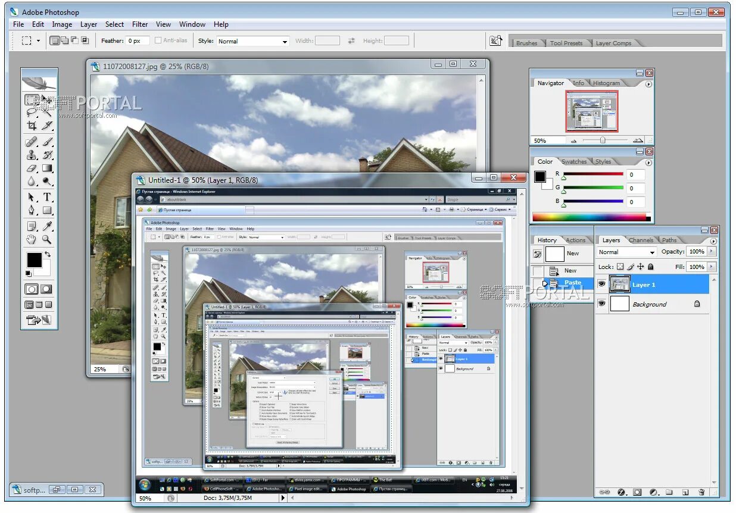Select the Healing Brush tool

coord(31,142)
